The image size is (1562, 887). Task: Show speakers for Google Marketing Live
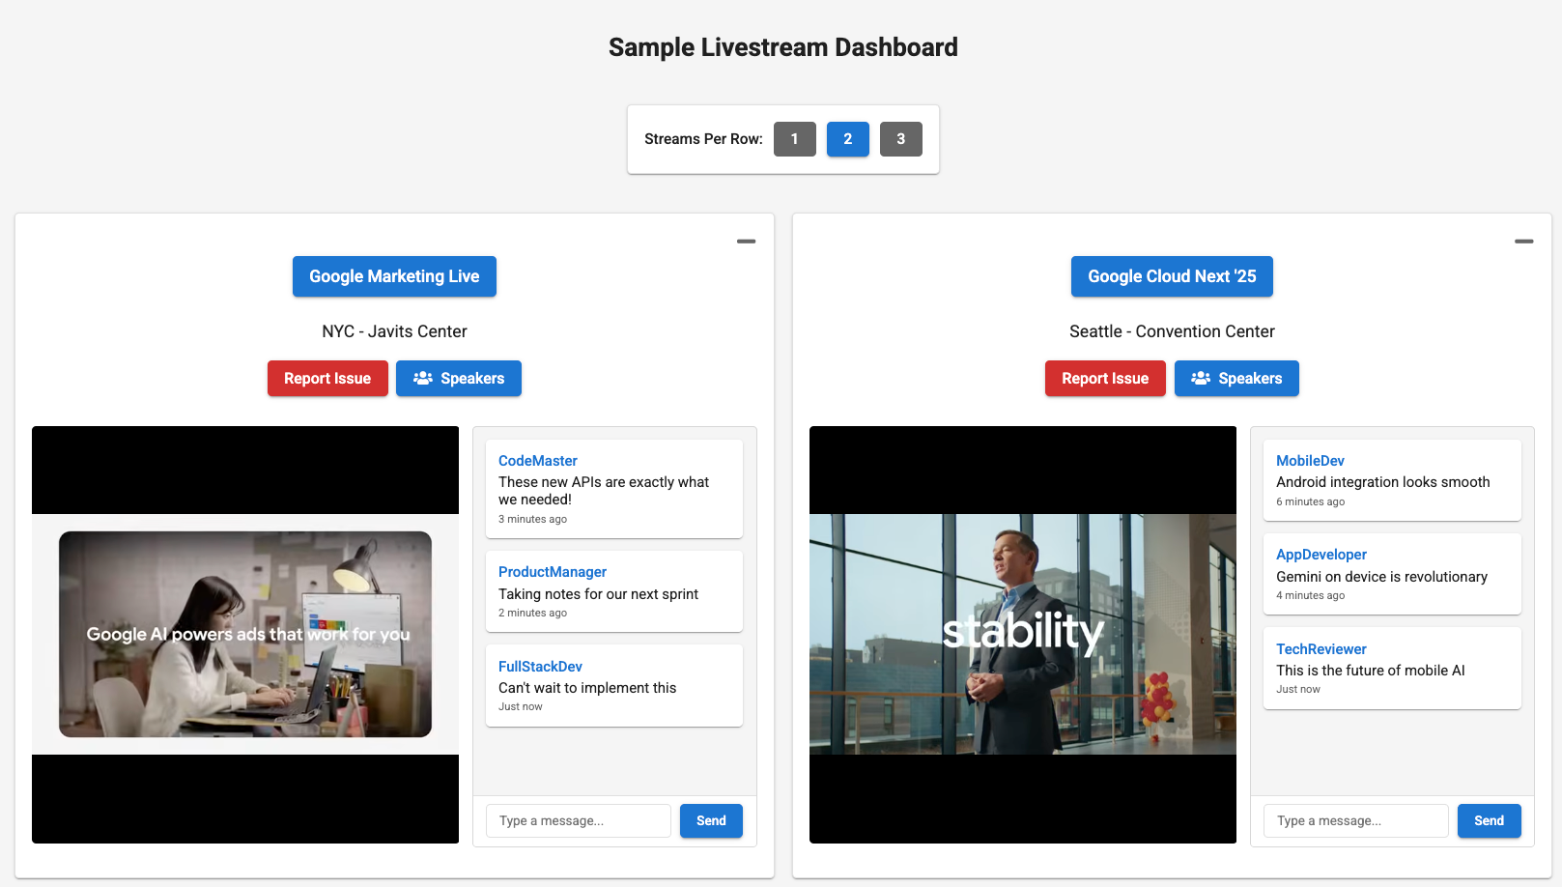[459, 379]
